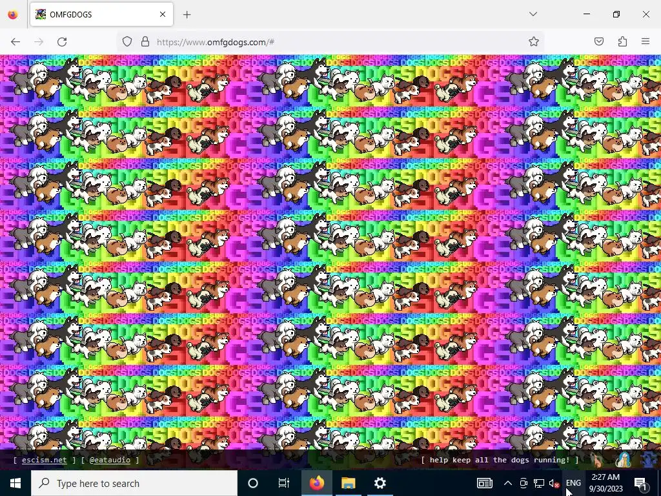View site security padlock info
This screenshot has width=661, height=496.
pos(145,42)
